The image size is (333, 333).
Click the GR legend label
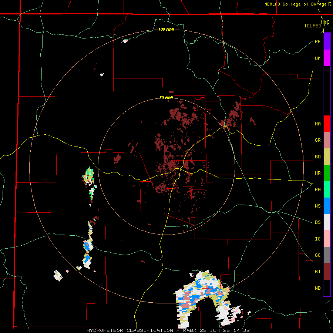click(x=317, y=140)
